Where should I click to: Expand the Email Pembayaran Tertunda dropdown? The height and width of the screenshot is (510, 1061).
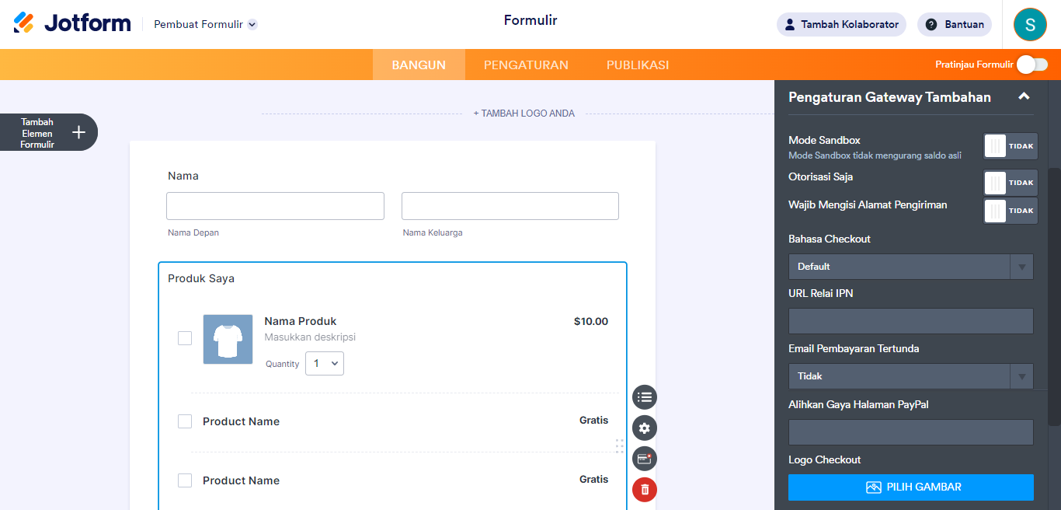tap(910, 376)
